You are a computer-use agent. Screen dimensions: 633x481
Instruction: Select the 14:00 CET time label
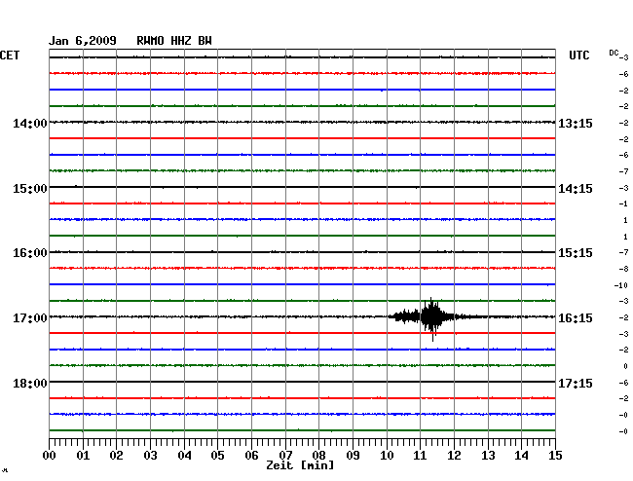tap(30, 123)
